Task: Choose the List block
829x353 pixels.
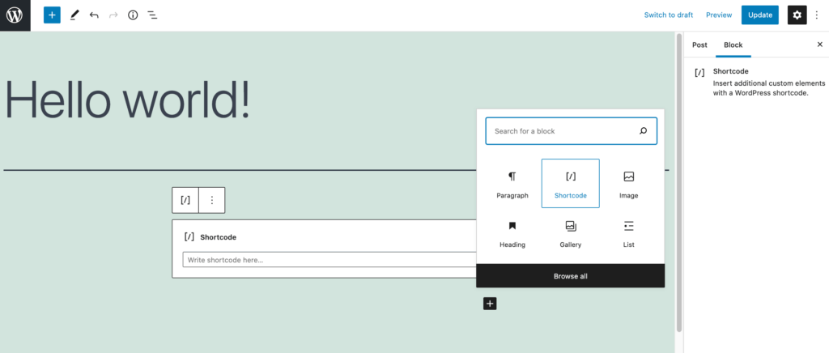Action: click(628, 233)
